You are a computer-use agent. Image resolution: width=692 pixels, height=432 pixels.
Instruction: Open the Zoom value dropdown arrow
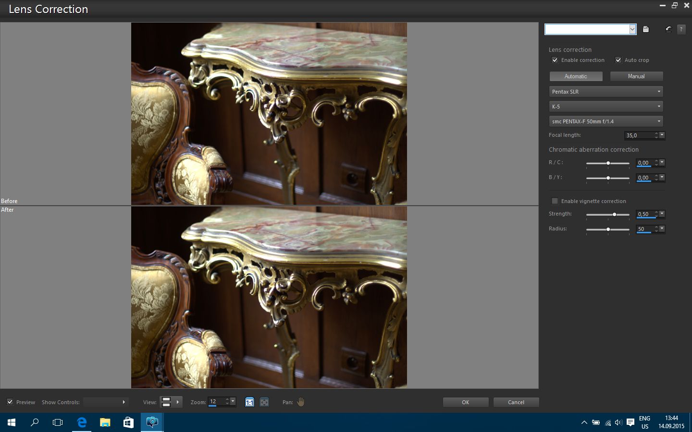click(x=233, y=402)
